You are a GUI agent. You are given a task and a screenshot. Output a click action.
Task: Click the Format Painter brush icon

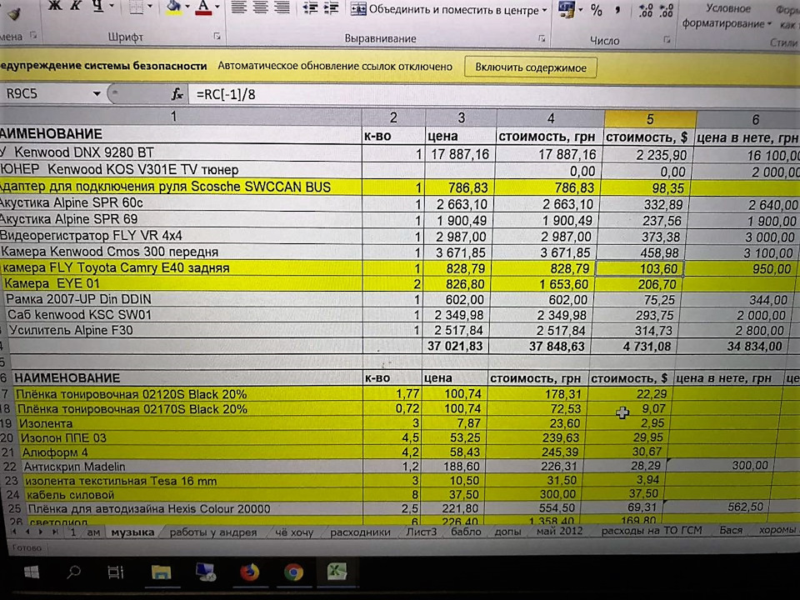point(14,12)
